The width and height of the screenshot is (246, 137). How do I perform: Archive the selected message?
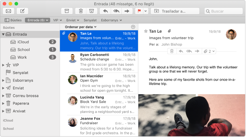coord(67,11)
